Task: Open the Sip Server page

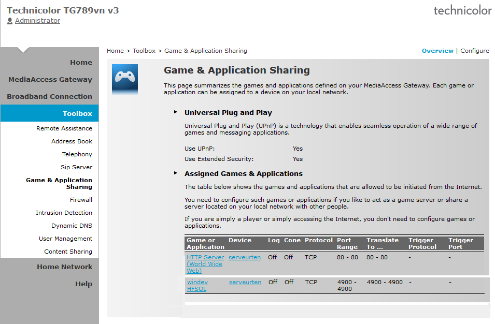Action: [x=76, y=167]
